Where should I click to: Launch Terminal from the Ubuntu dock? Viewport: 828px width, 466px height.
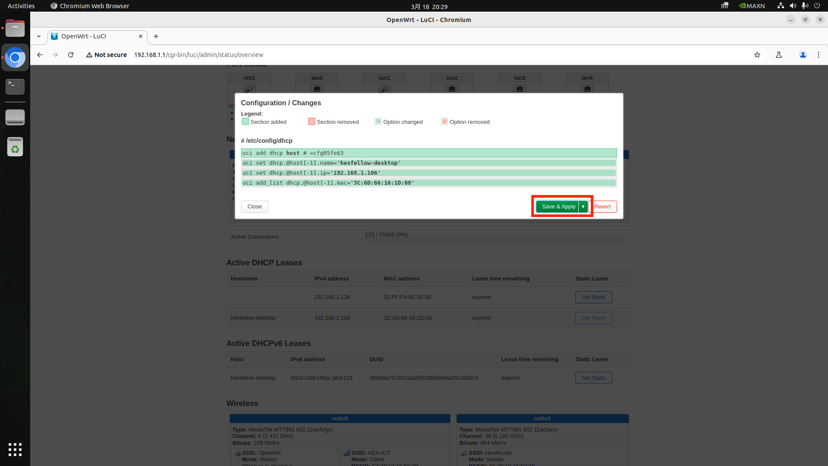click(x=15, y=87)
